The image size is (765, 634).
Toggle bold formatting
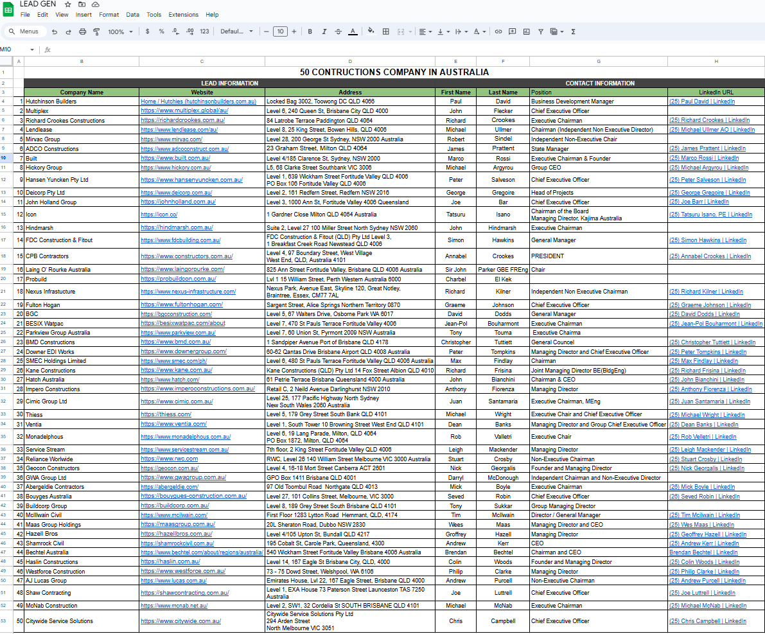tap(310, 31)
